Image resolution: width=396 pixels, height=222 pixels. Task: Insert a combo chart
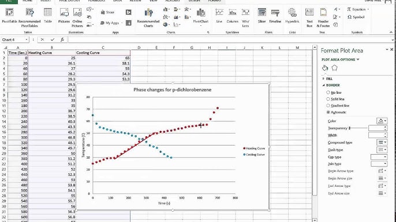click(x=187, y=17)
